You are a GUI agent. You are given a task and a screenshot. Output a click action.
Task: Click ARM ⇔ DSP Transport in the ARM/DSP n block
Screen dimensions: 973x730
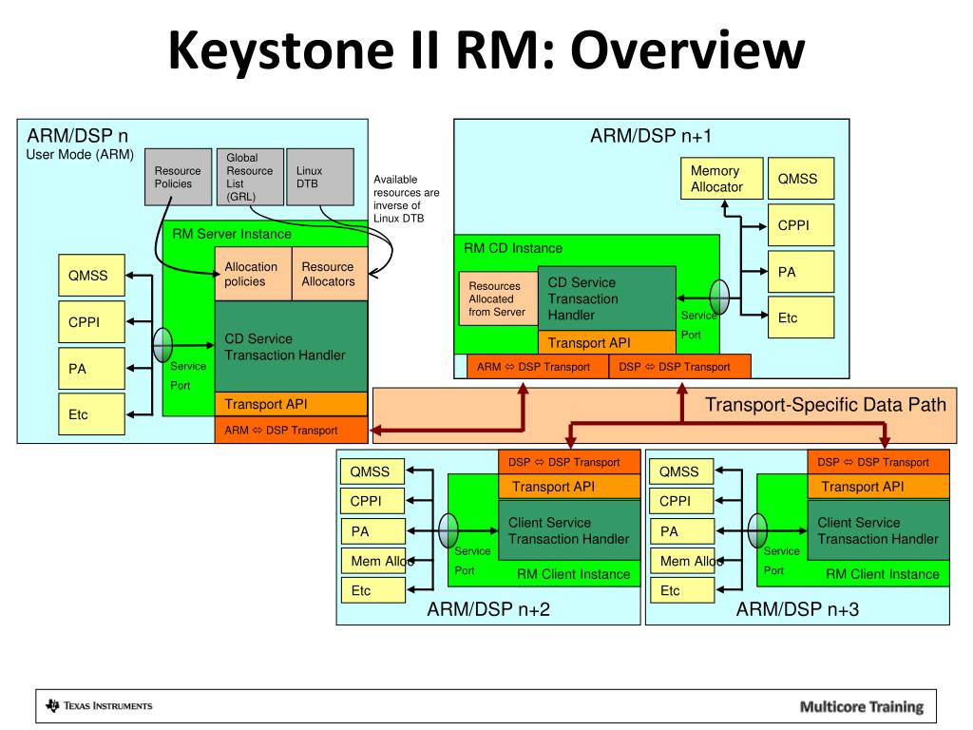click(x=291, y=431)
